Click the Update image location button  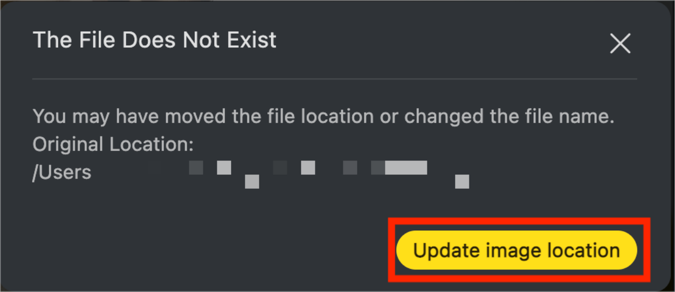(x=516, y=251)
